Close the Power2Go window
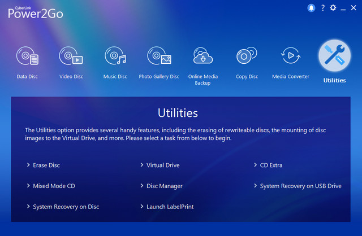Screen dimensions: 362x236 (x=354, y=8)
